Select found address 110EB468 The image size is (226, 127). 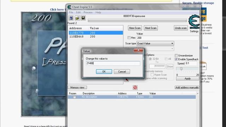pos(96,37)
